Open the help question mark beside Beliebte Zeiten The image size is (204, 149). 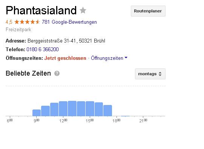click(x=57, y=73)
